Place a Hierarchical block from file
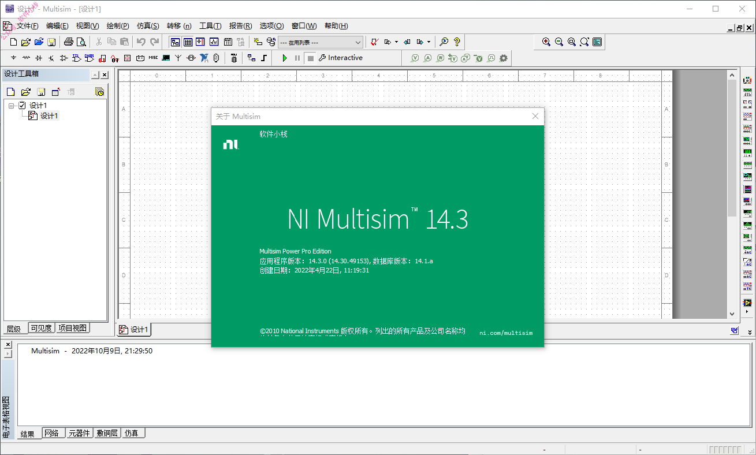The width and height of the screenshot is (756, 455). coord(251,58)
